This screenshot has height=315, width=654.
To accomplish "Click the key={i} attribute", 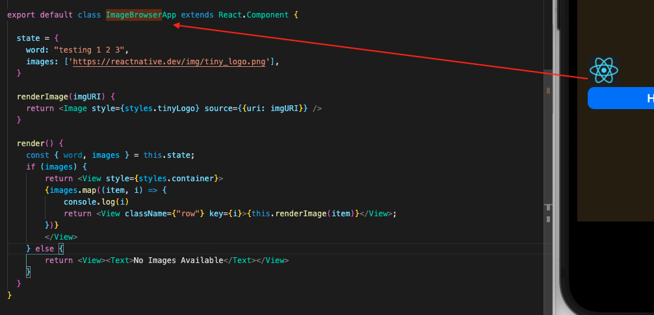I will point(226,213).
